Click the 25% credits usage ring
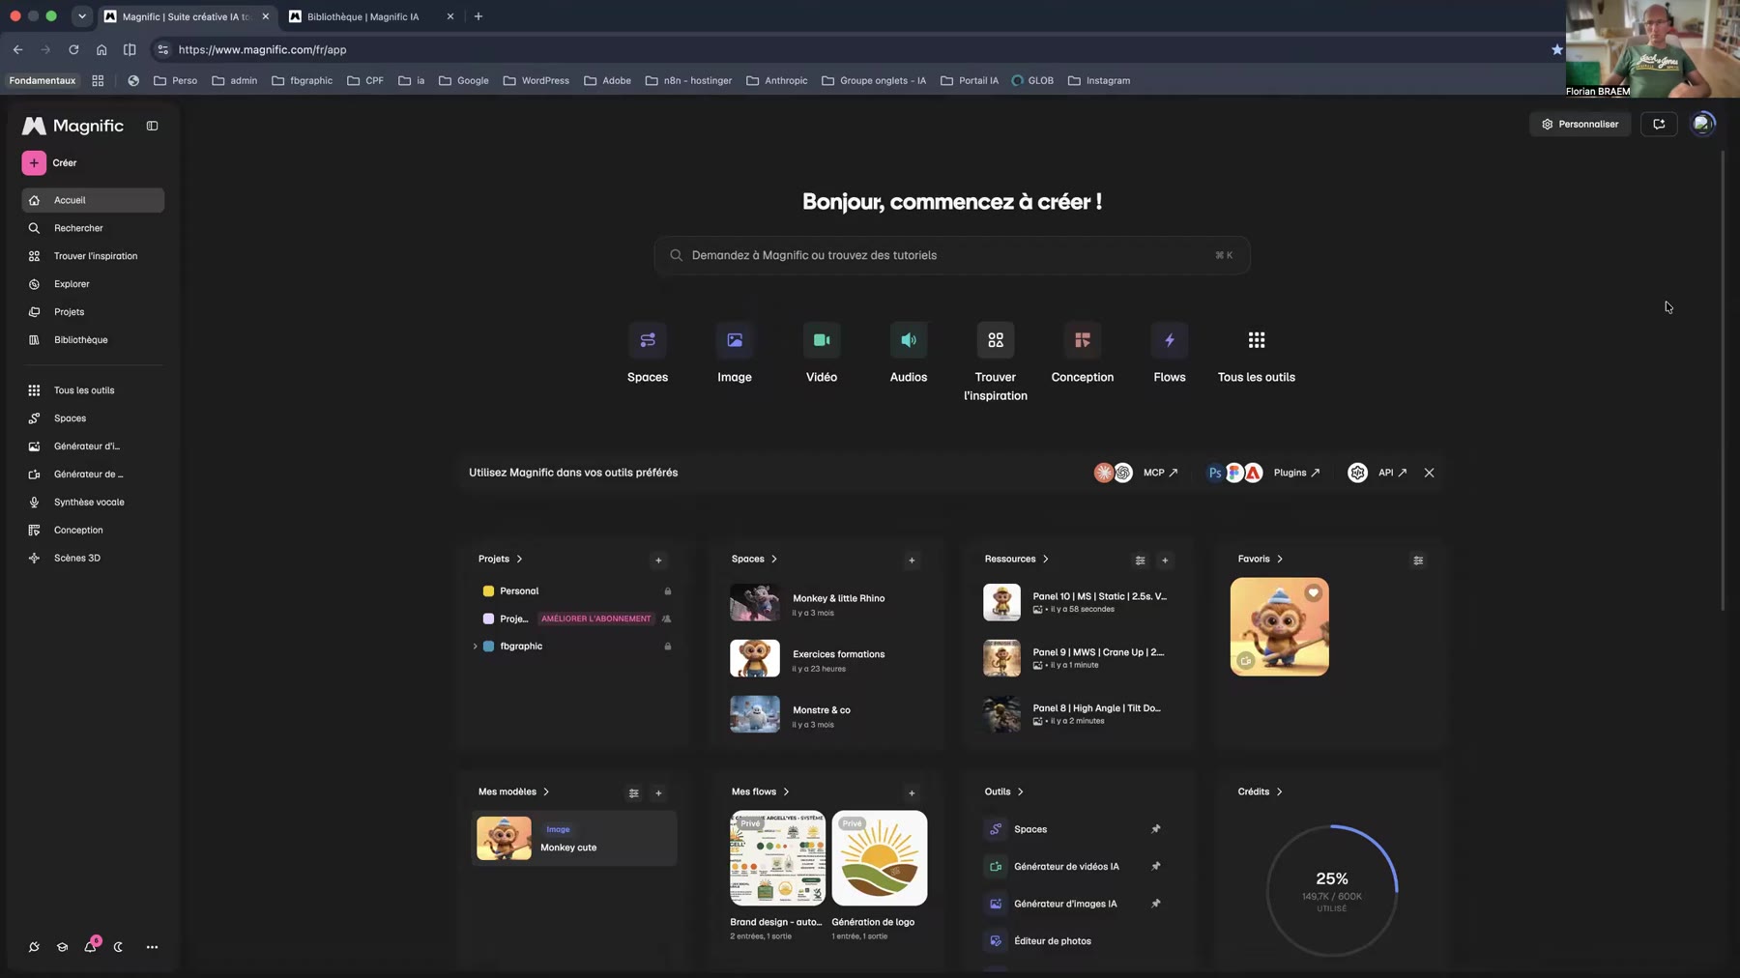1740x978 pixels. (1332, 890)
